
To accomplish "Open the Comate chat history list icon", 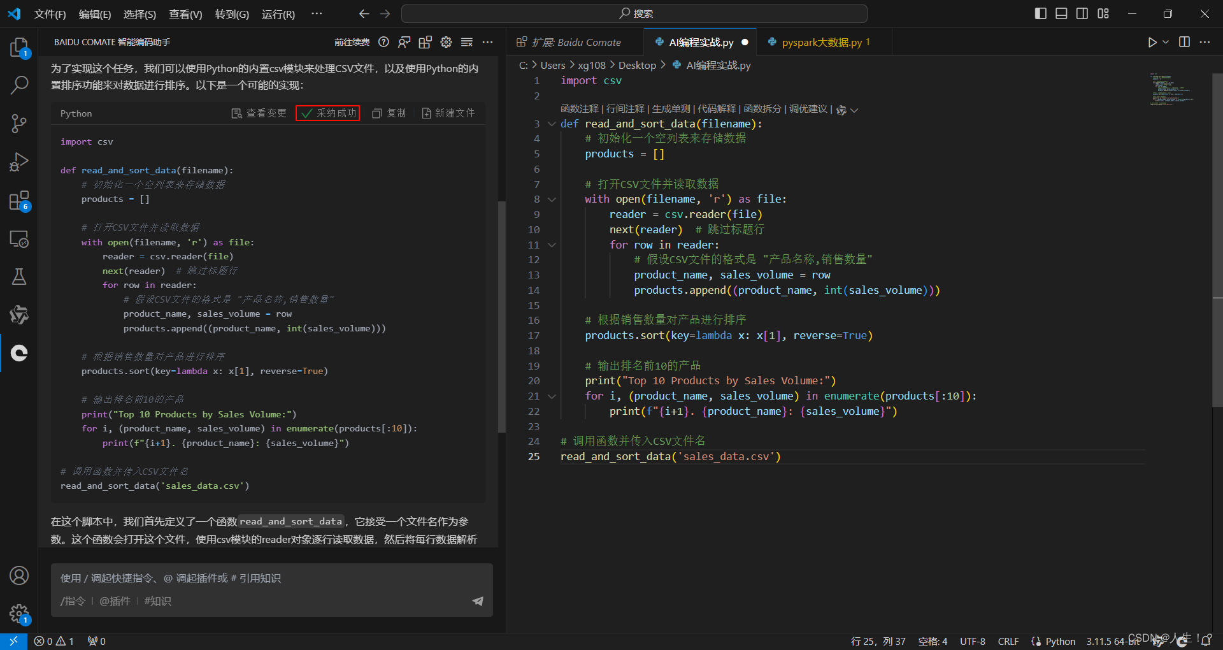I will [467, 42].
